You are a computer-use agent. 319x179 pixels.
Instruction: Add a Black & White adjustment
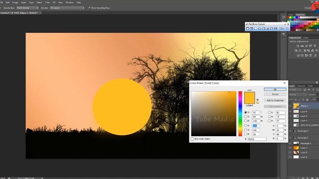pos(305,51)
